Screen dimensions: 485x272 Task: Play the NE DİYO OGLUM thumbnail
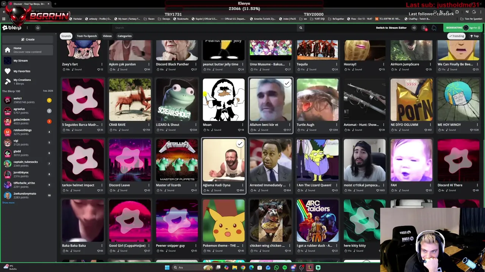[411, 100]
